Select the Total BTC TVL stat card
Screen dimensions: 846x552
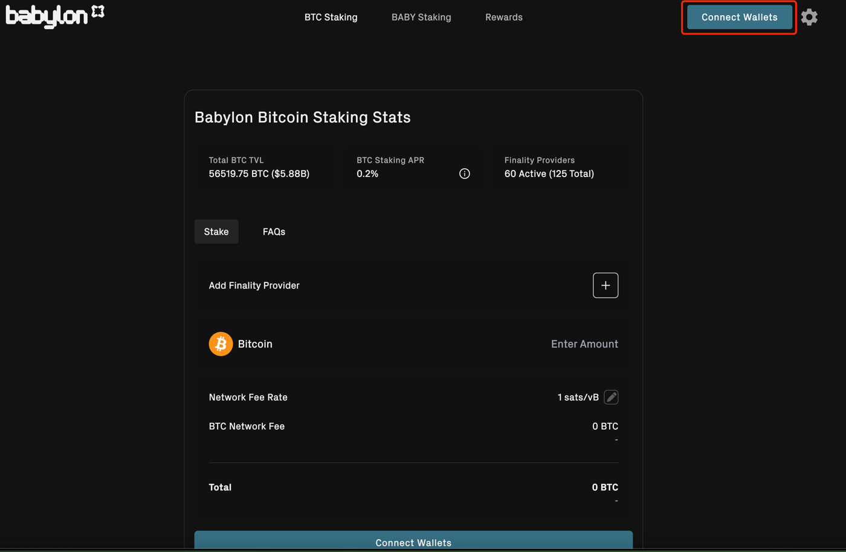(x=268, y=167)
